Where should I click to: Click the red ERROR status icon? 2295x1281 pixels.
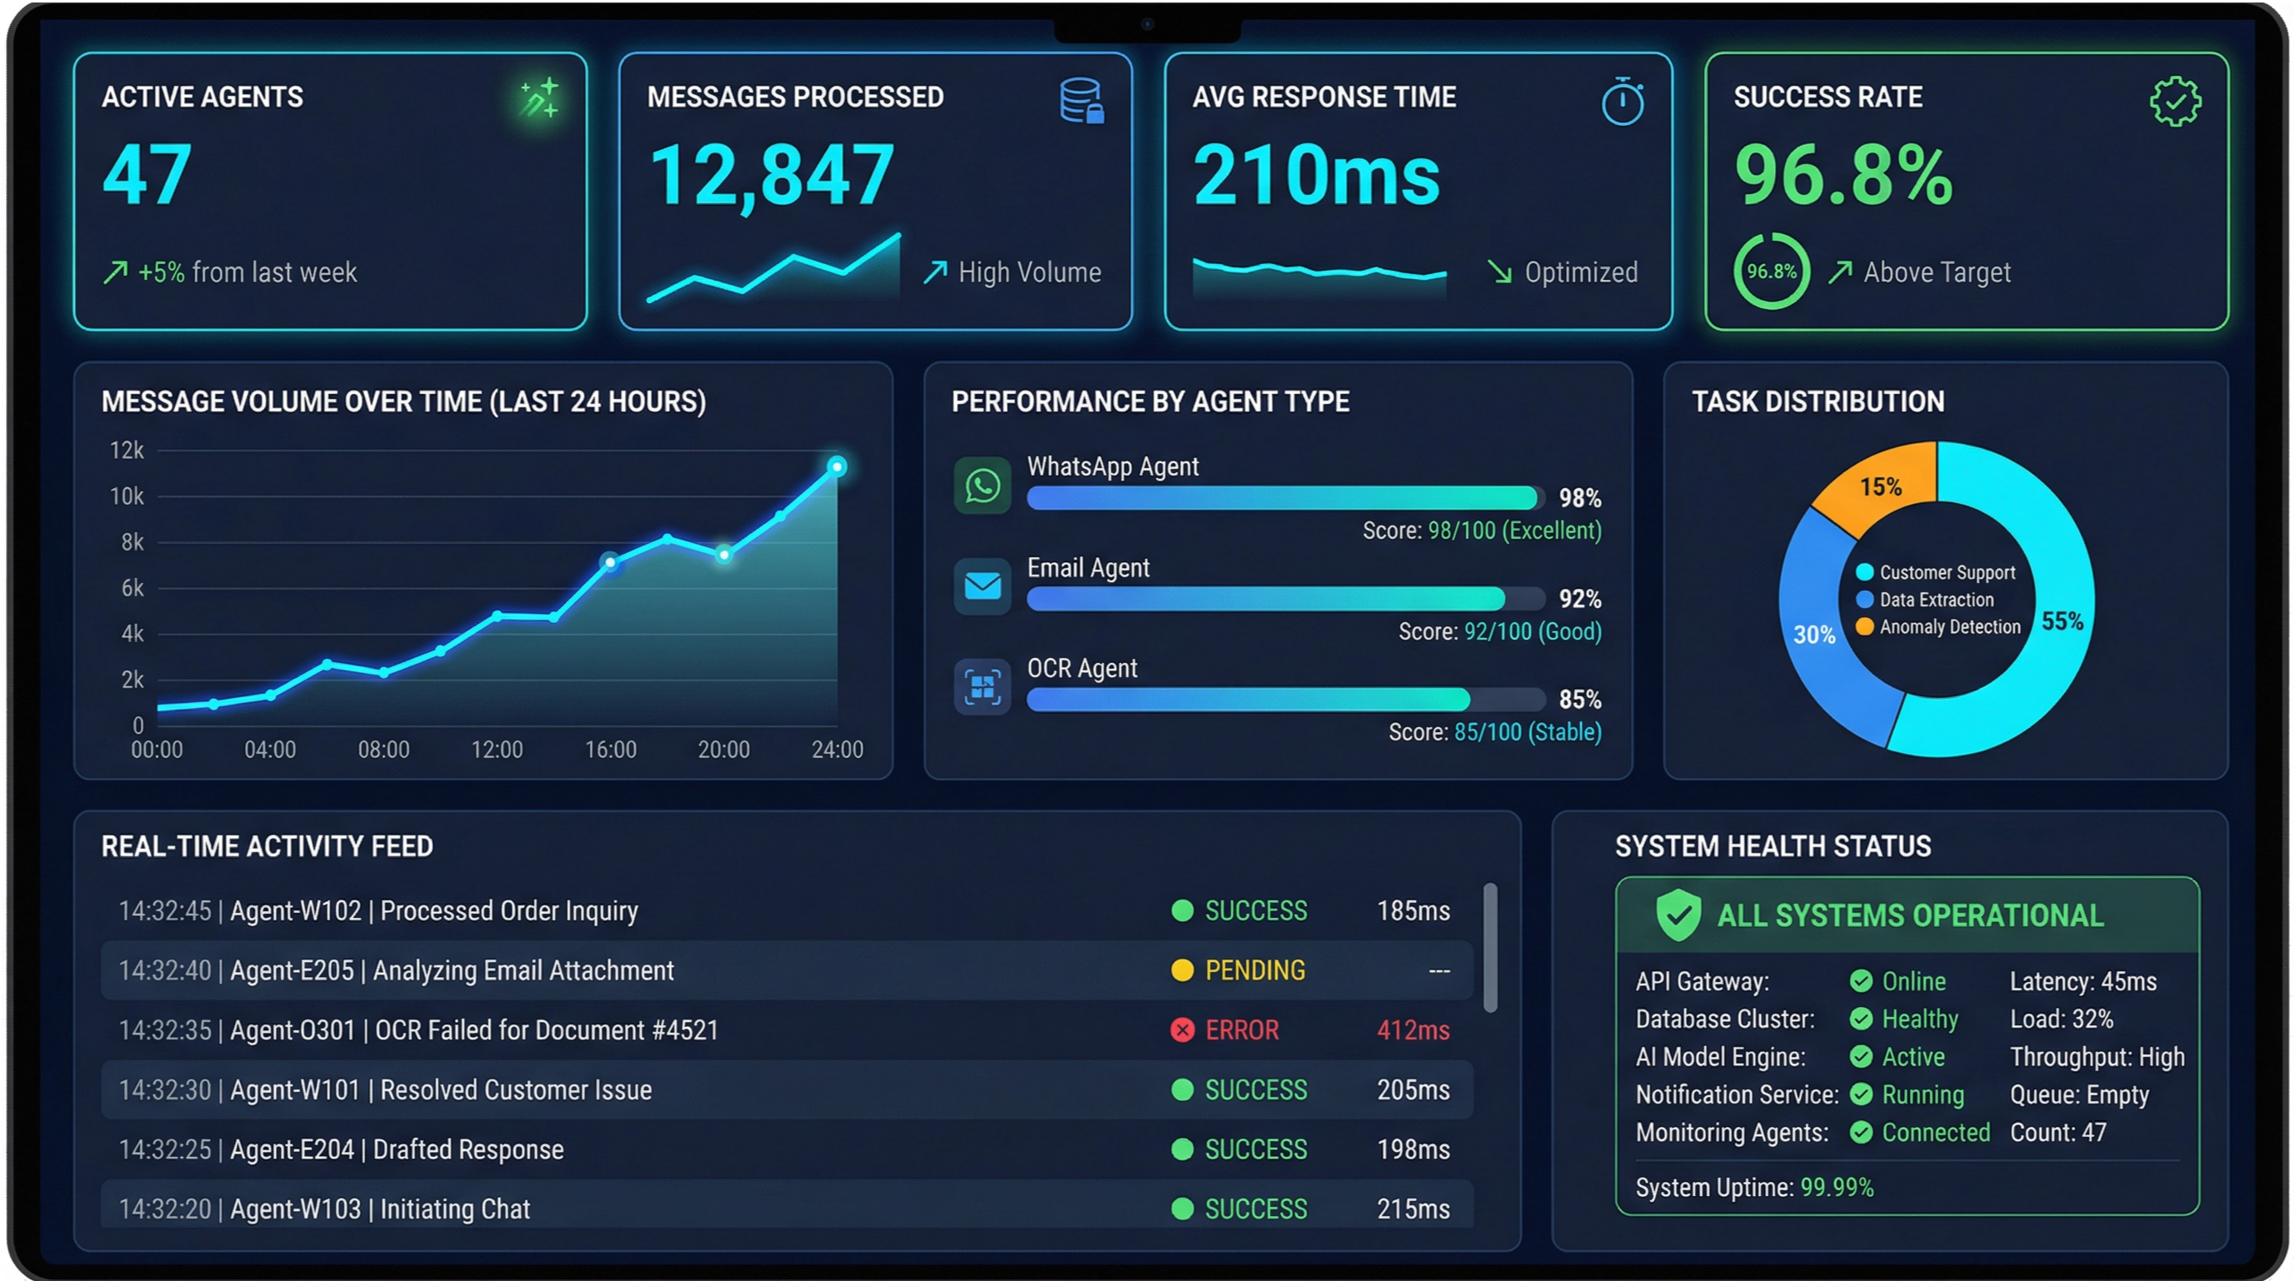(x=1182, y=1030)
